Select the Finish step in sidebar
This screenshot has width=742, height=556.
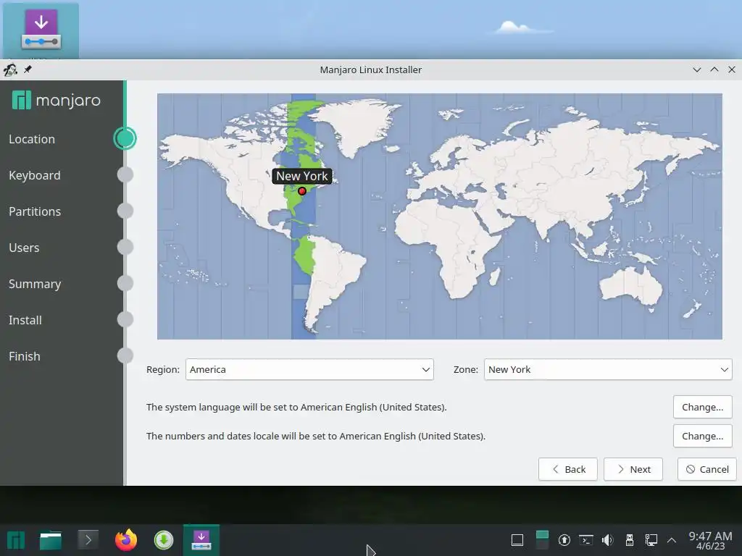(24, 356)
